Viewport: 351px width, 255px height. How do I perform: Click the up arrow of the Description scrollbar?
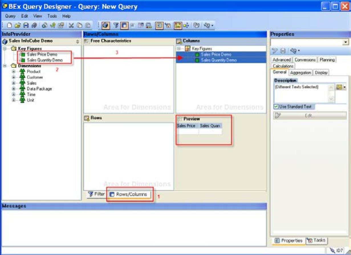click(x=331, y=88)
